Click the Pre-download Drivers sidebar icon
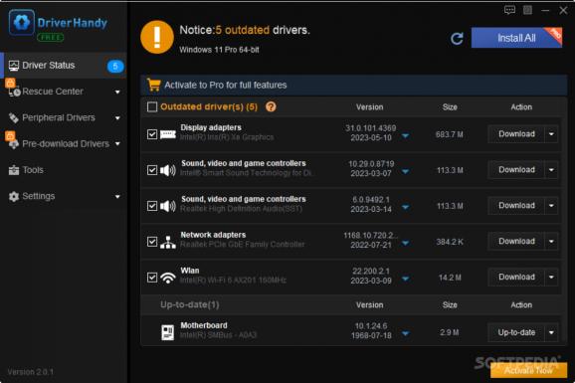The width and height of the screenshot is (575, 383). 14,144
